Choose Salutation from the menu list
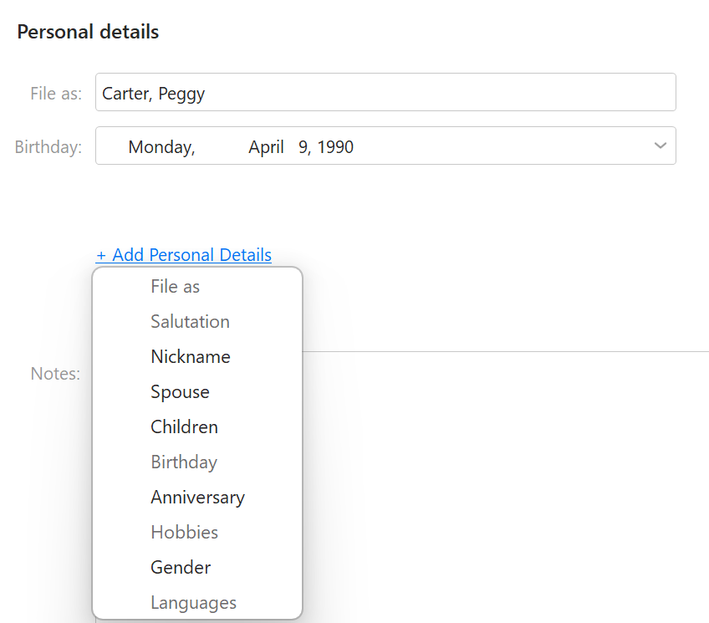This screenshot has width=709, height=623. (x=190, y=322)
